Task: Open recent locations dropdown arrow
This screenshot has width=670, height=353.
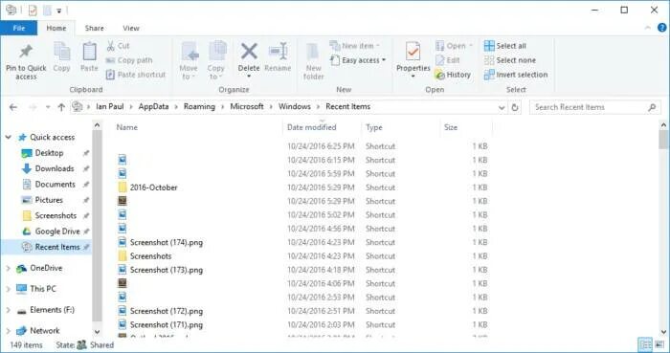Action: [48, 107]
